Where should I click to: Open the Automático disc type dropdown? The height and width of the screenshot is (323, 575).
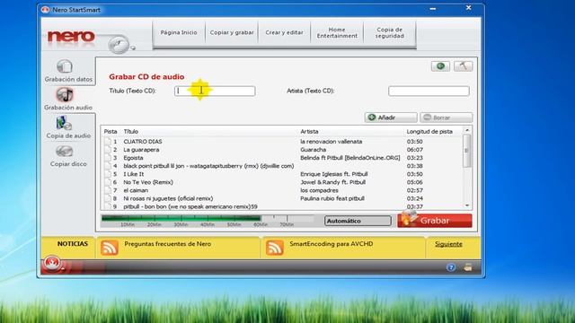point(358,221)
